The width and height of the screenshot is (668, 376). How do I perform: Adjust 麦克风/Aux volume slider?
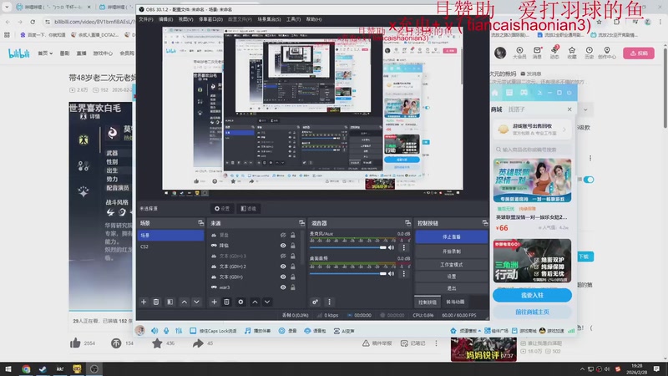pyautogui.click(x=347, y=247)
